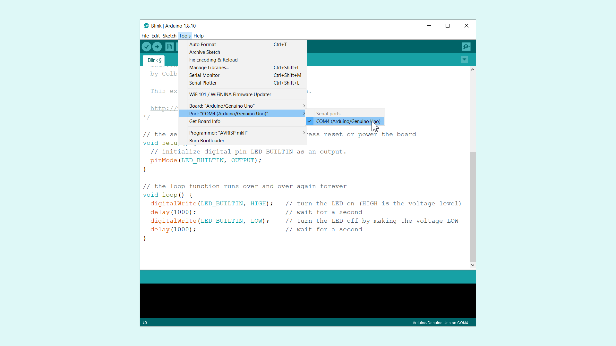The image size is (616, 346).
Task: Click 'digitalWrite(LED_BUILTIN, LOW);' line
Action: (x=210, y=221)
